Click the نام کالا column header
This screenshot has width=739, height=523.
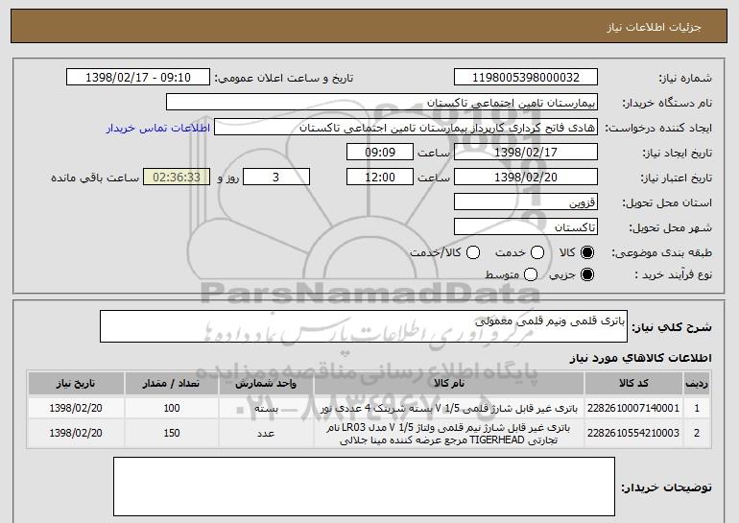pos(449,384)
